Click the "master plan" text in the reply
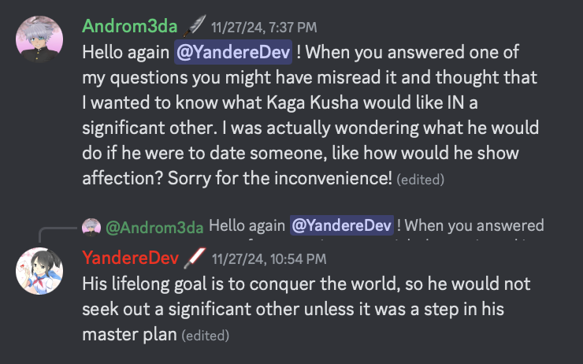 click(129, 334)
